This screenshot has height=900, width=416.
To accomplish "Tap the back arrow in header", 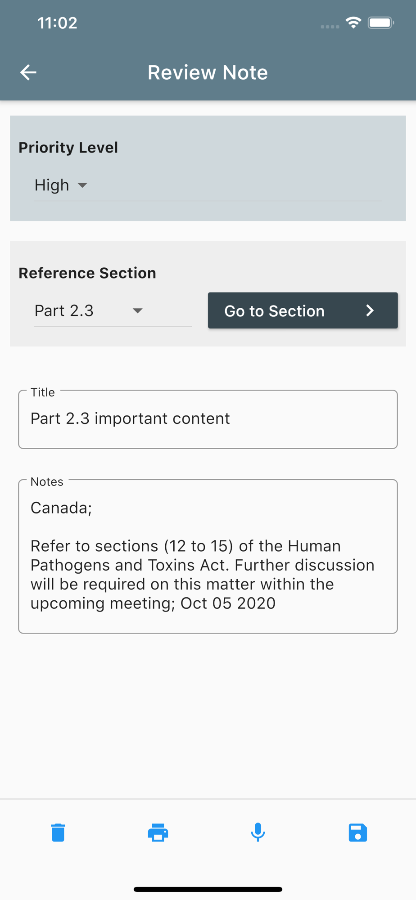I will tap(28, 72).
